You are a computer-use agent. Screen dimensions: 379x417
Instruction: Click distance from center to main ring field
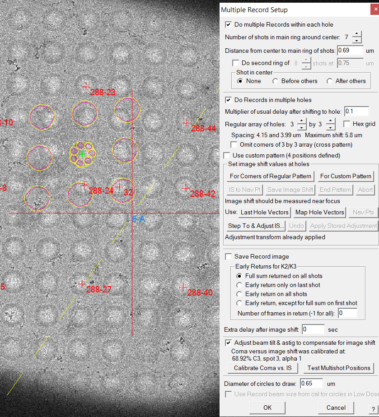pyautogui.click(x=350, y=51)
